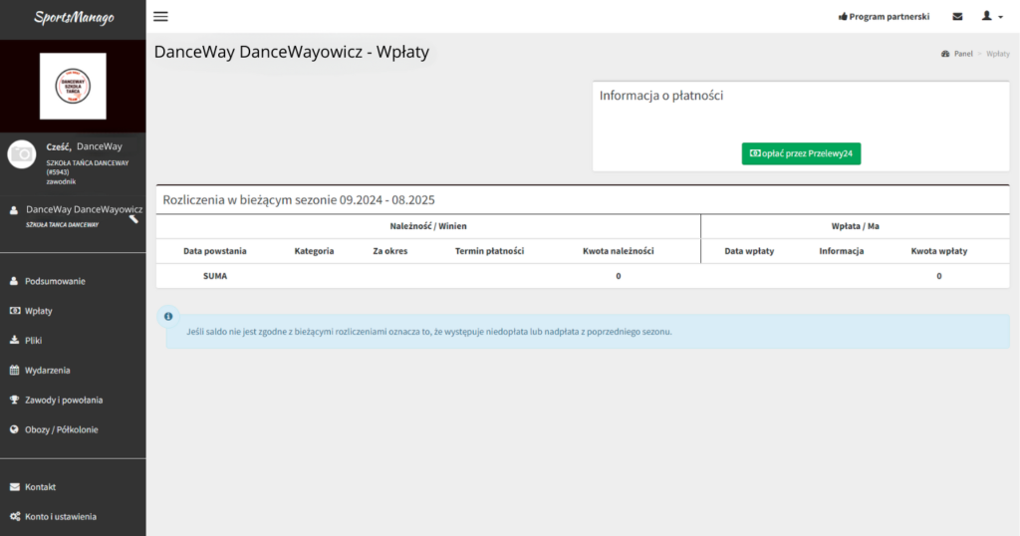Edit profile using the pencil icon

133,219
